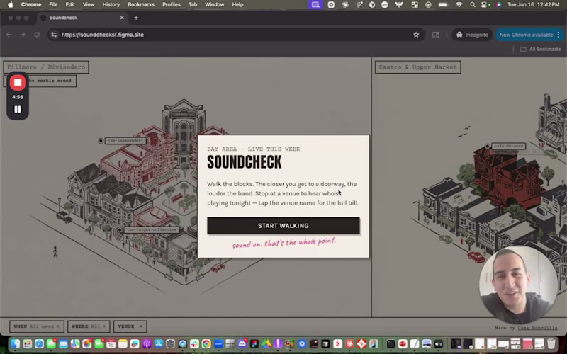
Task: Click the battery status icon
Action: [x=443, y=5]
